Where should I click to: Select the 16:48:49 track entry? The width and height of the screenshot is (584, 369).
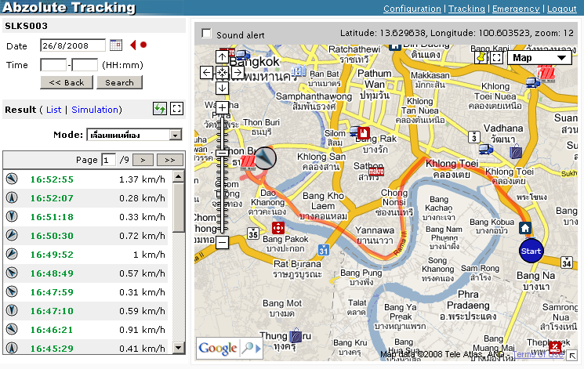pos(85,273)
